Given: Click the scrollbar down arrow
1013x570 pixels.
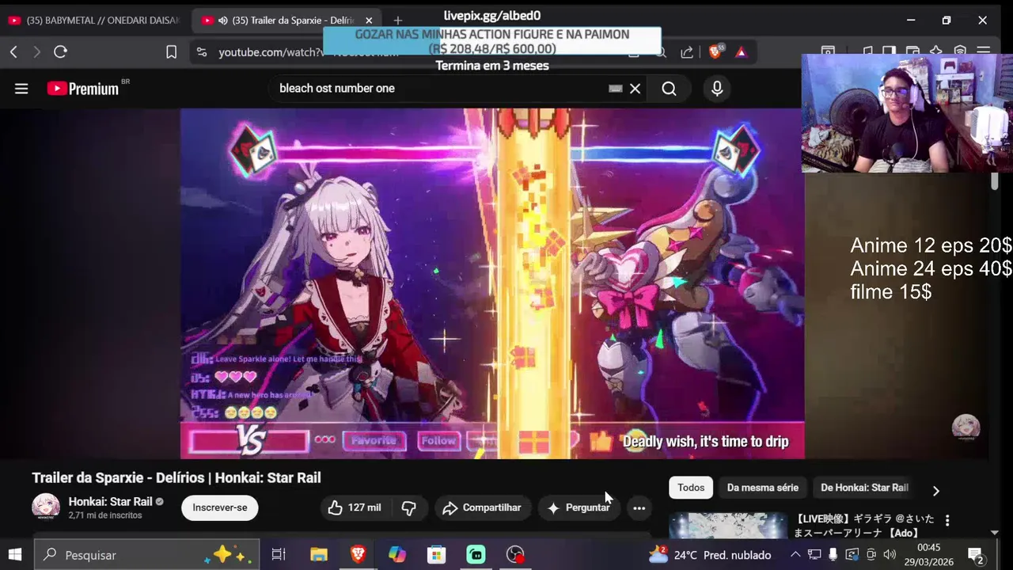Looking at the screenshot, I should tap(995, 533).
